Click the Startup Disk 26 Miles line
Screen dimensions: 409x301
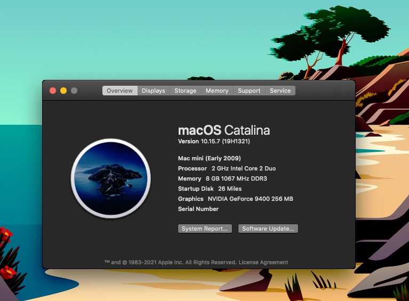pyautogui.click(x=210, y=189)
